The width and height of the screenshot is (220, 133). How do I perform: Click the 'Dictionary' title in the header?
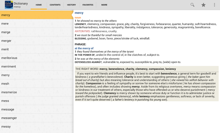pos(21,4)
